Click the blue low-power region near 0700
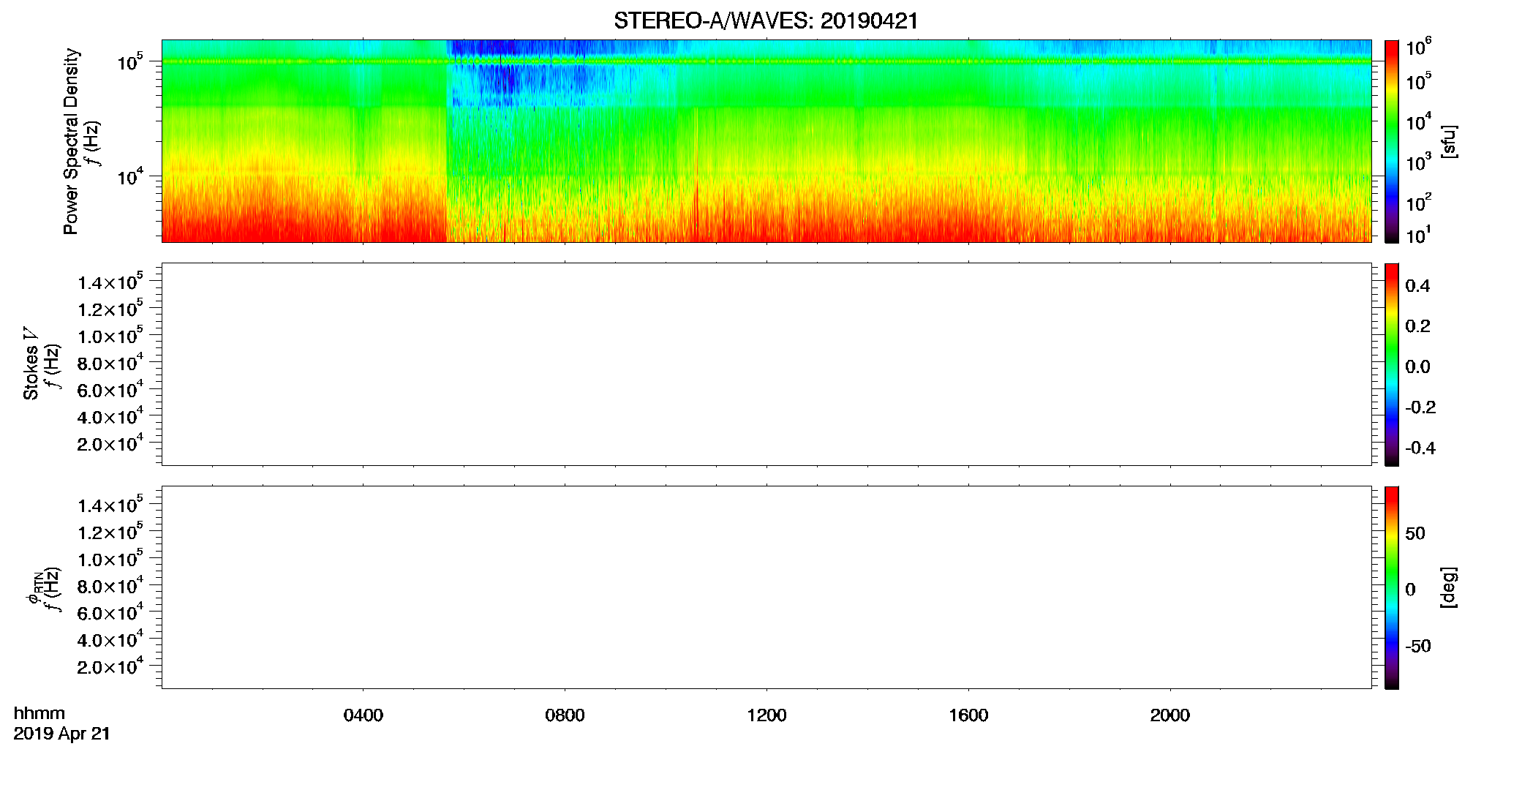The width and height of the screenshot is (1533, 790). [x=505, y=79]
